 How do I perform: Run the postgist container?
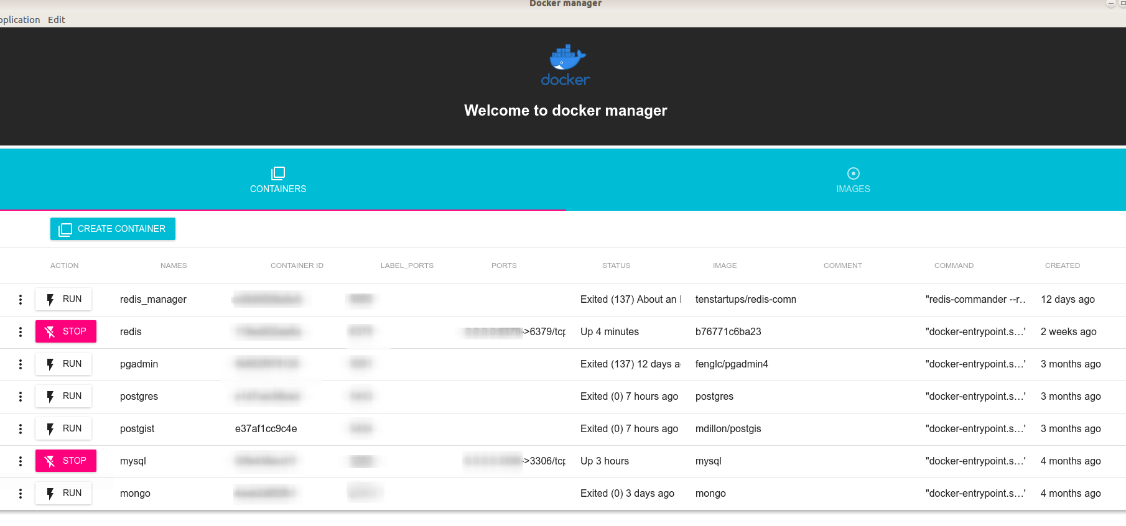pyautogui.click(x=63, y=428)
